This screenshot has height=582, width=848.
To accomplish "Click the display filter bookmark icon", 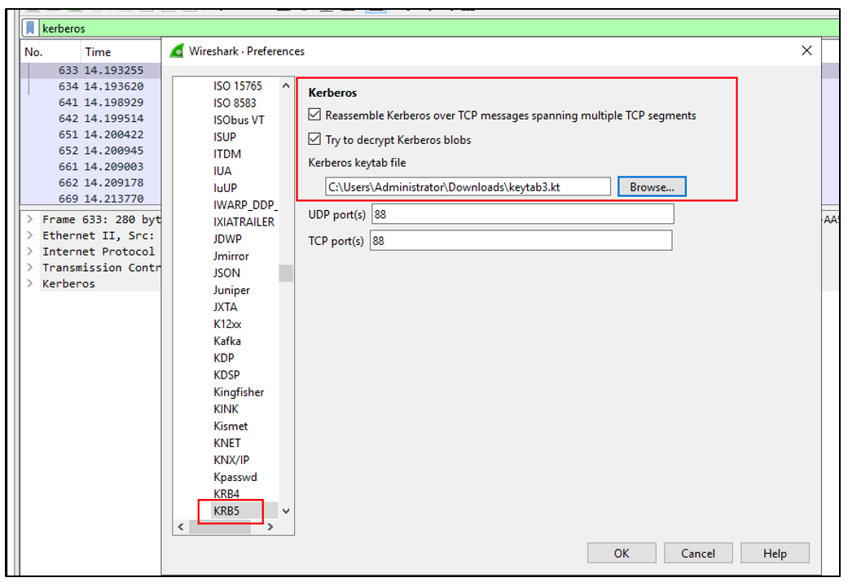I will (30, 28).
